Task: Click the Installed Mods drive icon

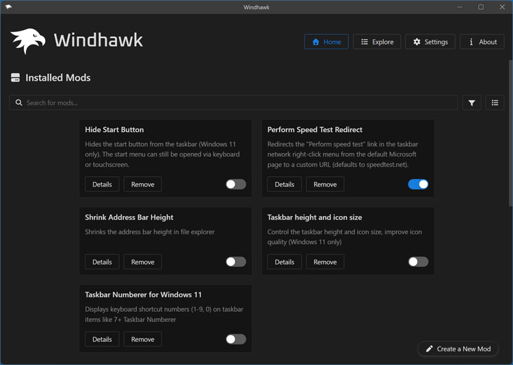Action: pyautogui.click(x=15, y=78)
